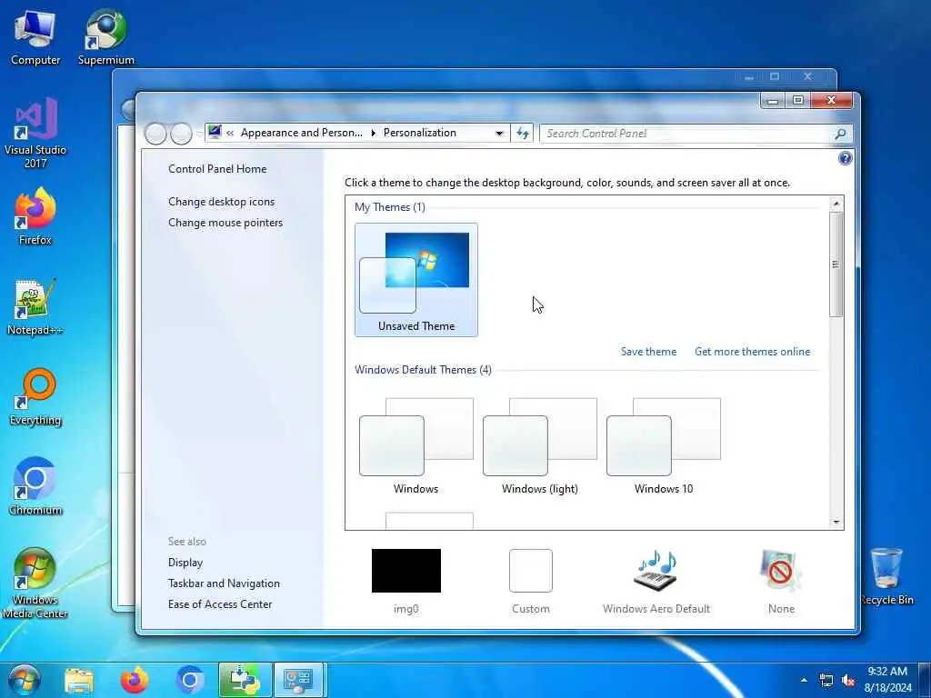Close the Personalization window

pyautogui.click(x=831, y=100)
